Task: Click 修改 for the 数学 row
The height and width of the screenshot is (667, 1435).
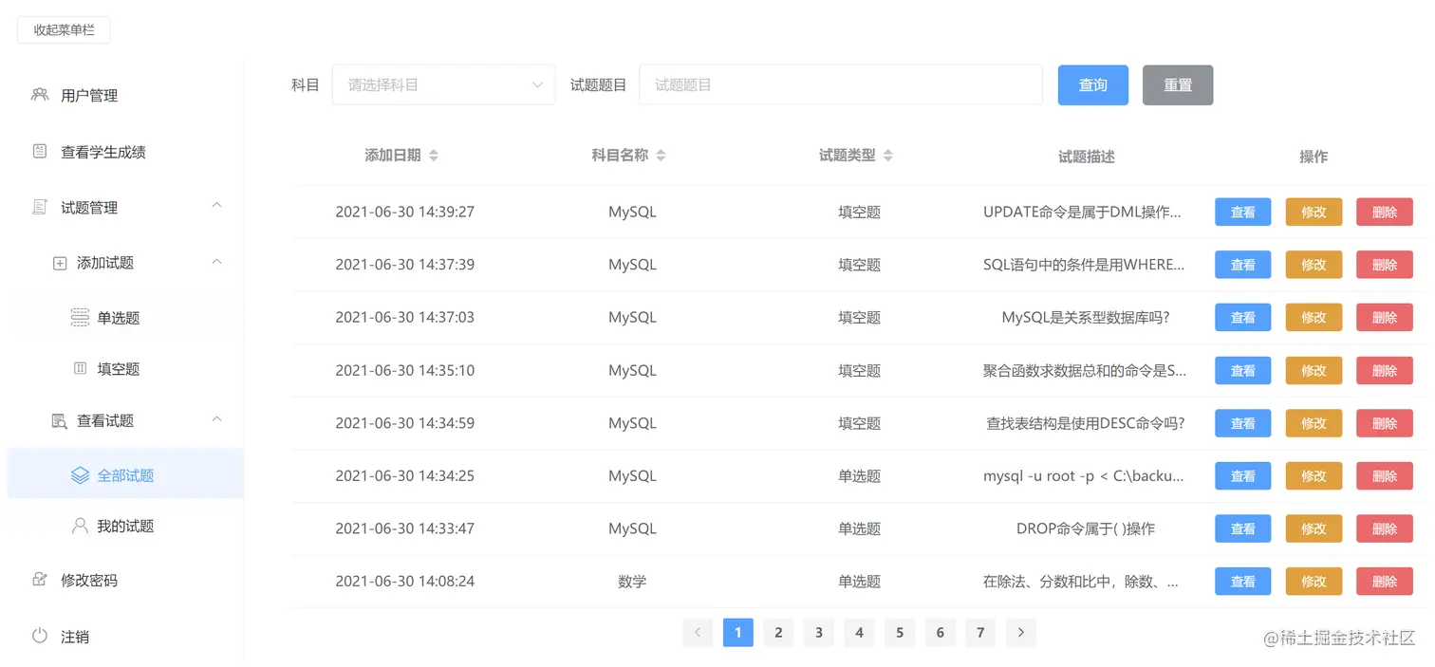Action: click(x=1314, y=581)
